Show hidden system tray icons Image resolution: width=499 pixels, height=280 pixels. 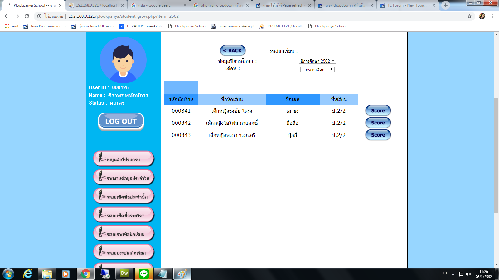(x=453, y=274)
